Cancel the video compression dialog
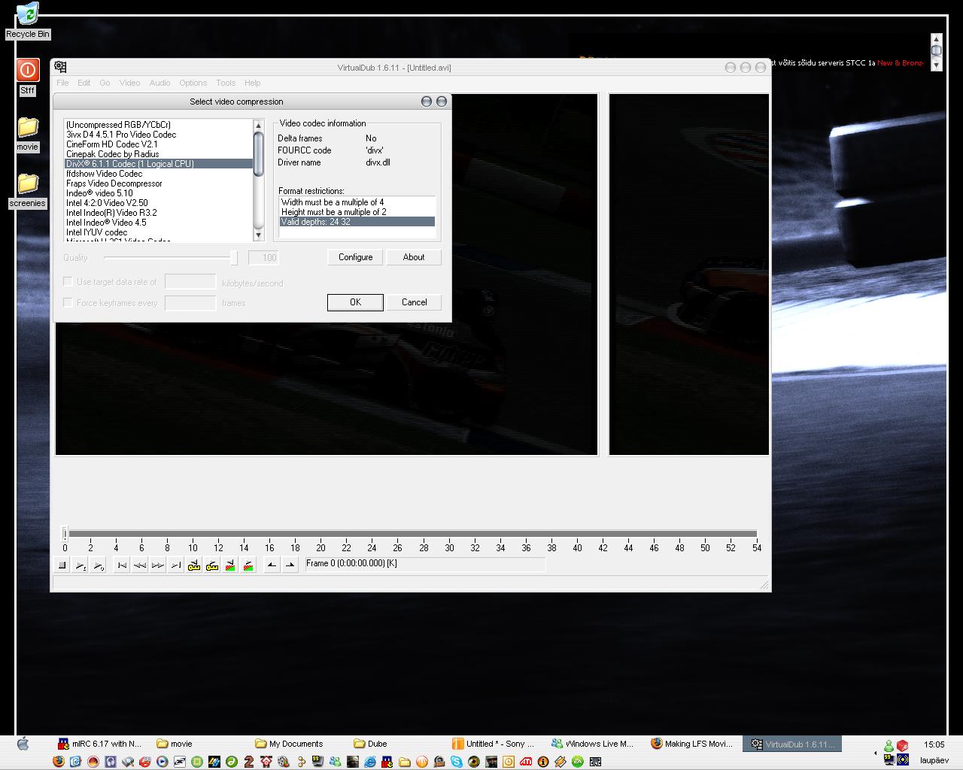The width and height of the screenshot is (963, 770). click(x=414, y=302)
